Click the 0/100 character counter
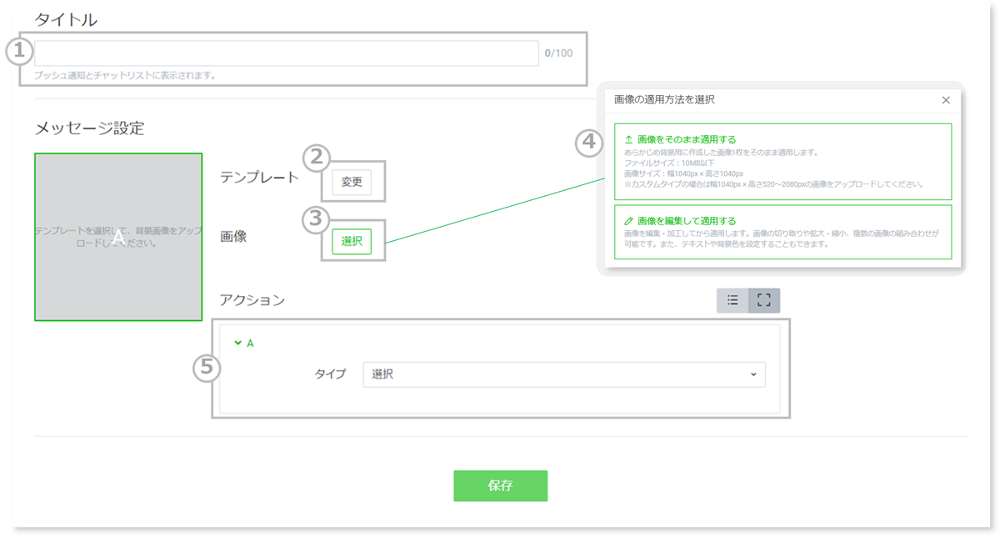 [x=558, y=53]
